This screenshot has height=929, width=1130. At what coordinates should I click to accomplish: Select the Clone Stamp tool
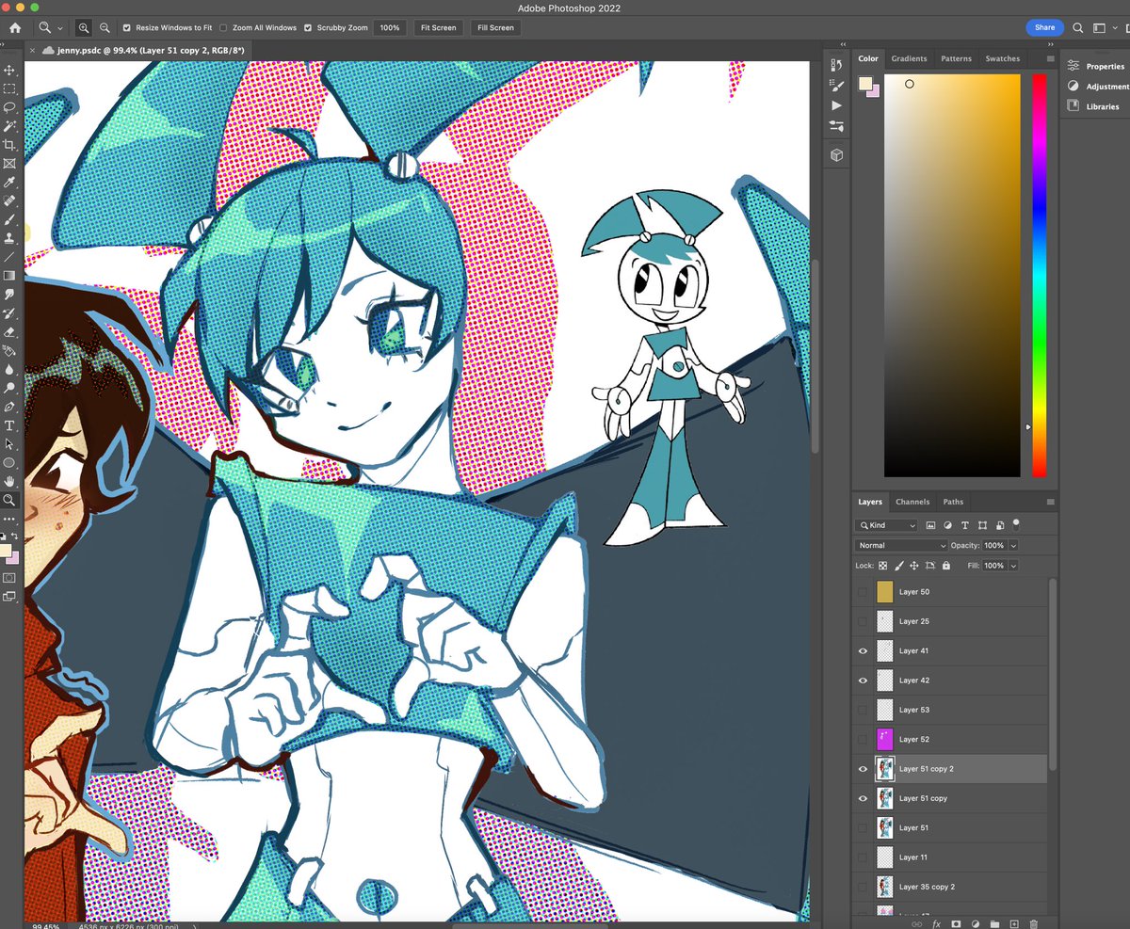9,238
